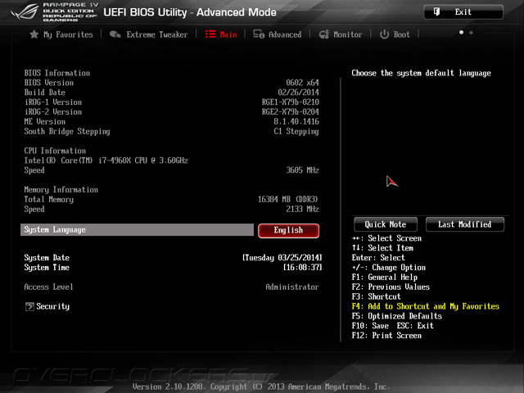Click the F1 General Help hint
524x393 pixels.
384,277
